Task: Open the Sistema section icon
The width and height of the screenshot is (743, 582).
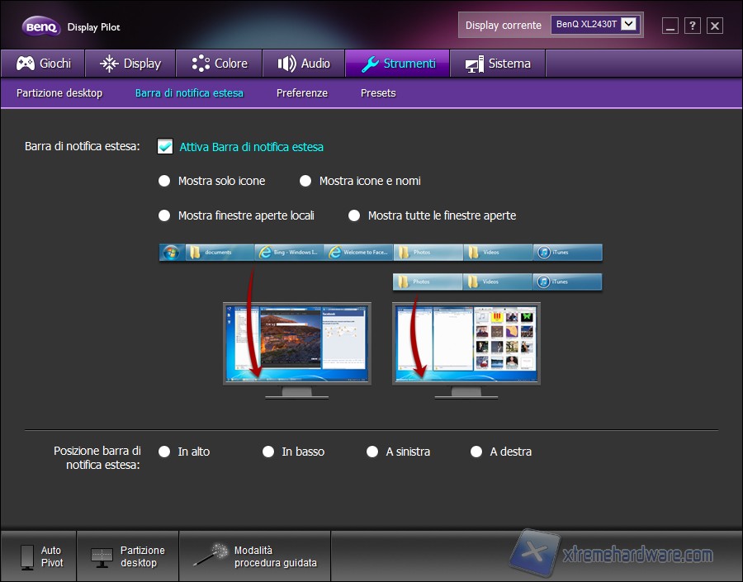Action: [x=475, y=63]
